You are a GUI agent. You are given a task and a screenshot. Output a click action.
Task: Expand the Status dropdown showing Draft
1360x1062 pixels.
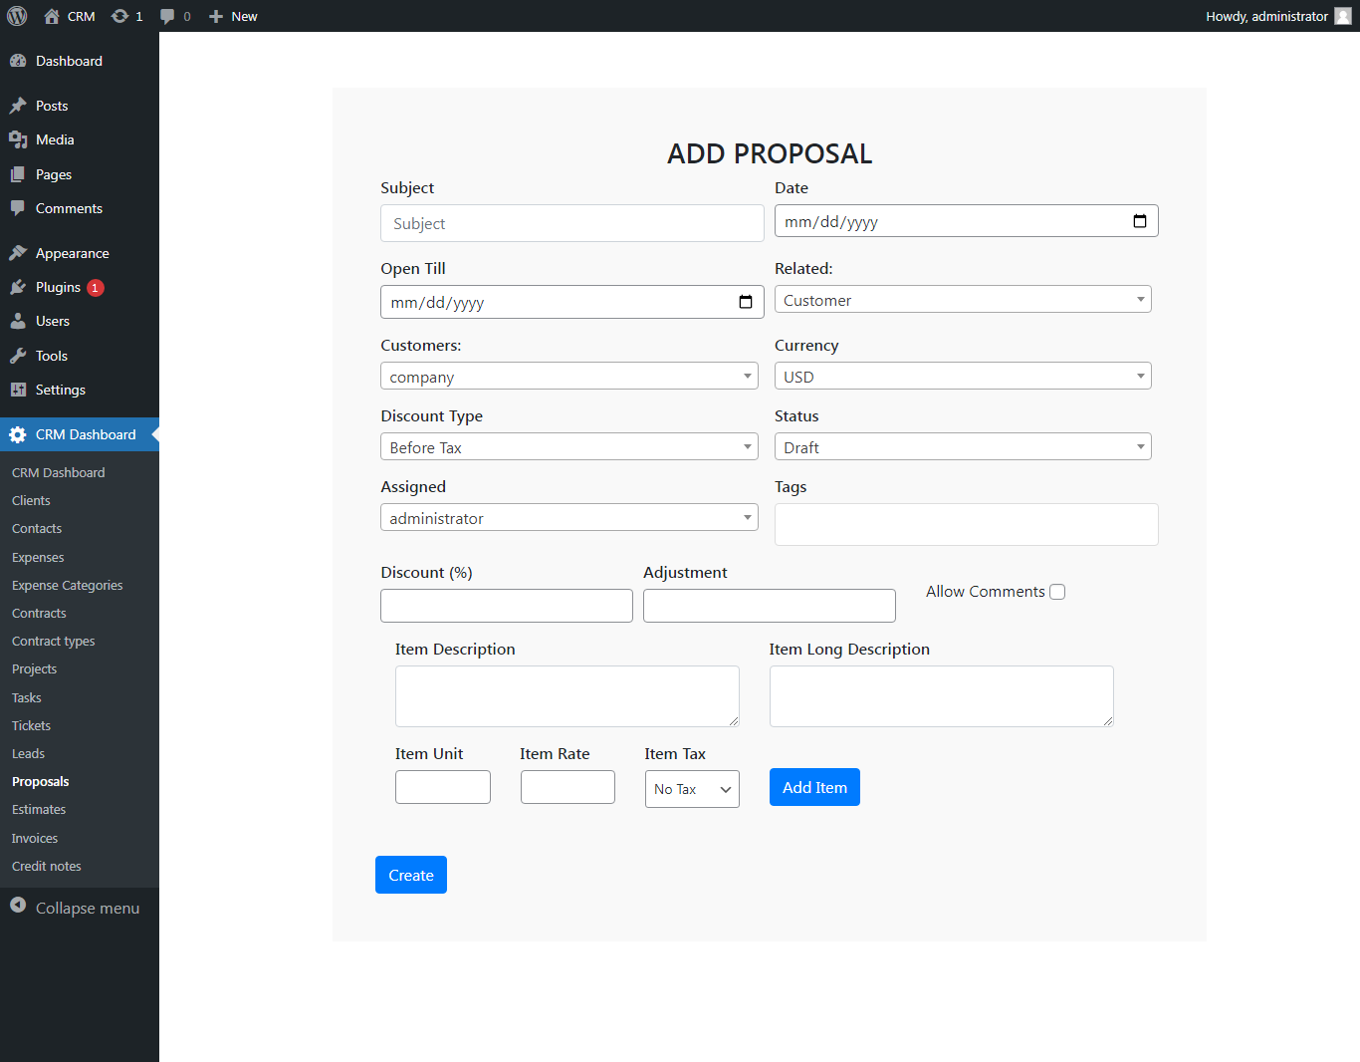pos(962,446)
